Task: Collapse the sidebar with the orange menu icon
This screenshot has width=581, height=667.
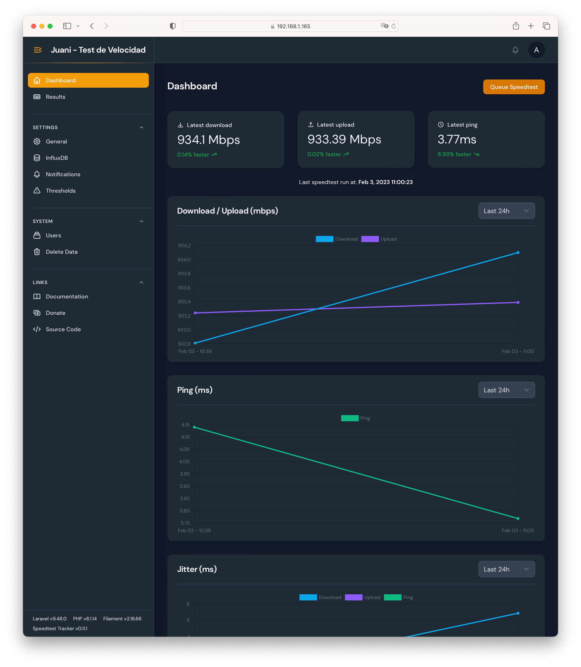Action: click(x=37, y=50)
